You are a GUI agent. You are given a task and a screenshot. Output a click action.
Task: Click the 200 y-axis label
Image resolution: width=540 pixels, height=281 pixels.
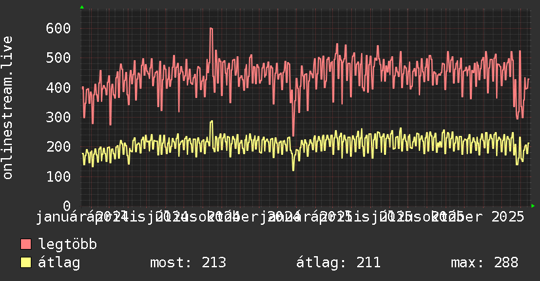click(58, 146)
